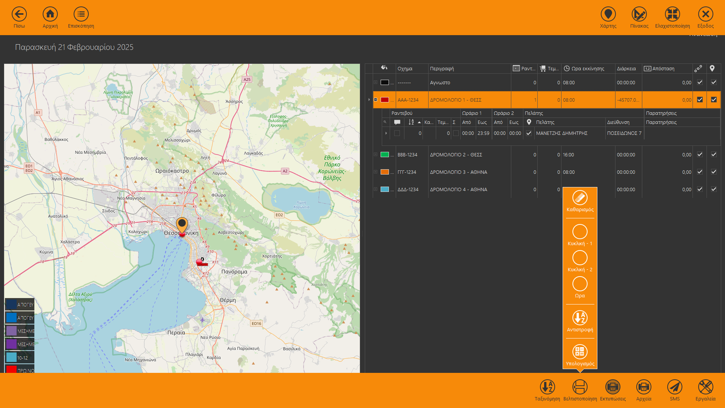Sort by Οχημα column header
Viewport: 725px width, 408px height.
point(412,68)
